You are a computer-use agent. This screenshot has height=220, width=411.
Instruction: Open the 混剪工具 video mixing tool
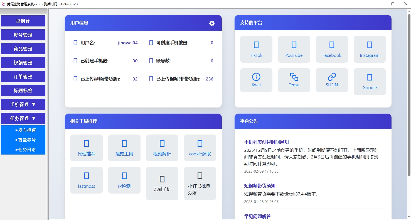124,148
